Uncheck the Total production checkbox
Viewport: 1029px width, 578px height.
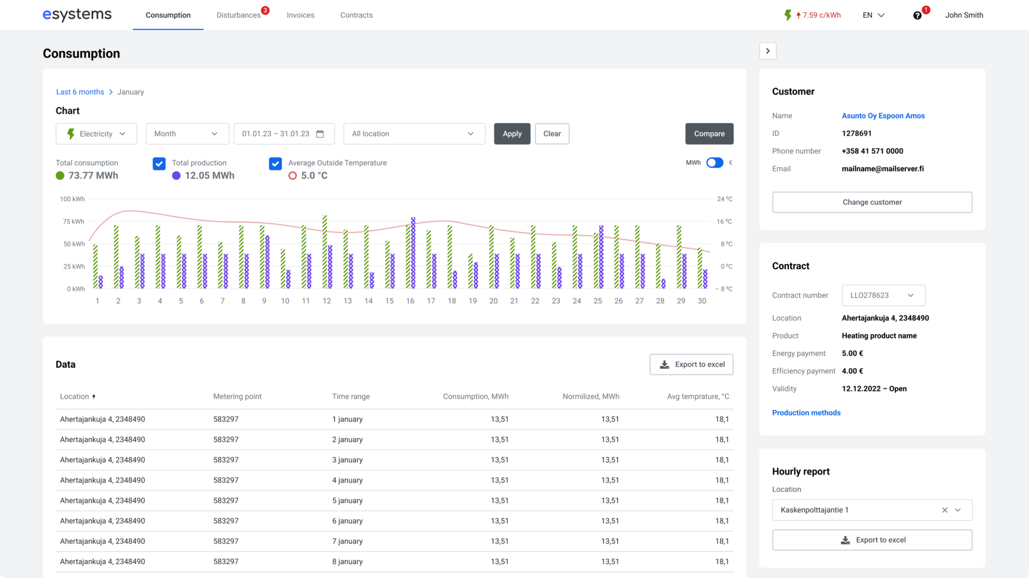(159, 163)
